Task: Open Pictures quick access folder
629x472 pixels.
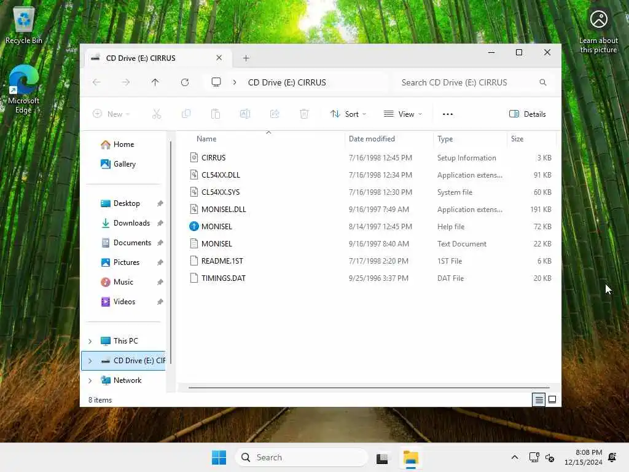Action: (x=127, y=262)
